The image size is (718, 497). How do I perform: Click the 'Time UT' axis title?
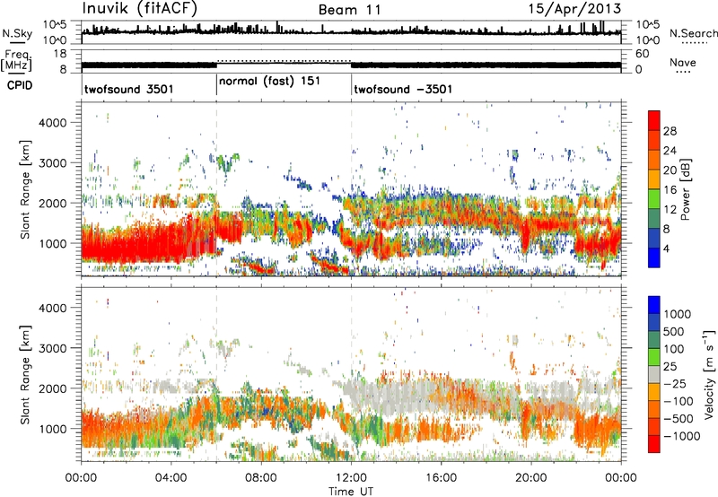coord(351,492)
